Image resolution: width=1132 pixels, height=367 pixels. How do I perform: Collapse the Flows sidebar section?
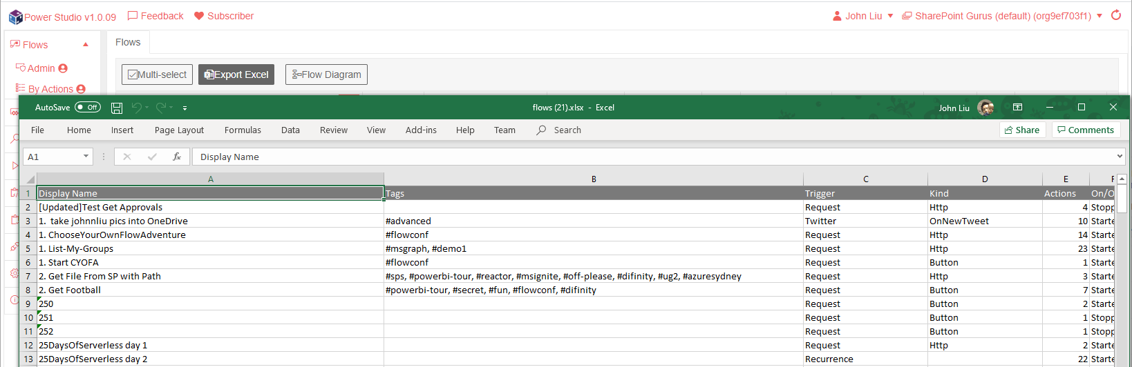(x=86, y=45)
